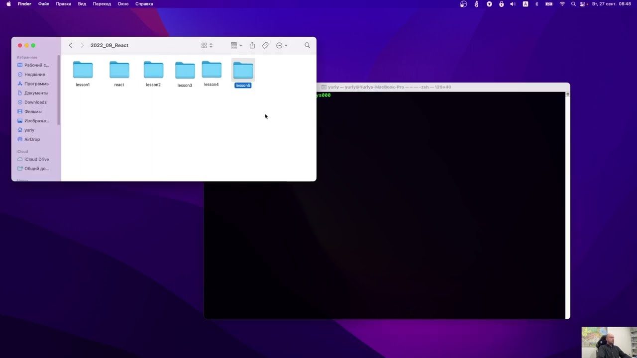The height and width of the screenshot is (358, 637).
Task: Open the Окно menu
Action: coord(123,4)
